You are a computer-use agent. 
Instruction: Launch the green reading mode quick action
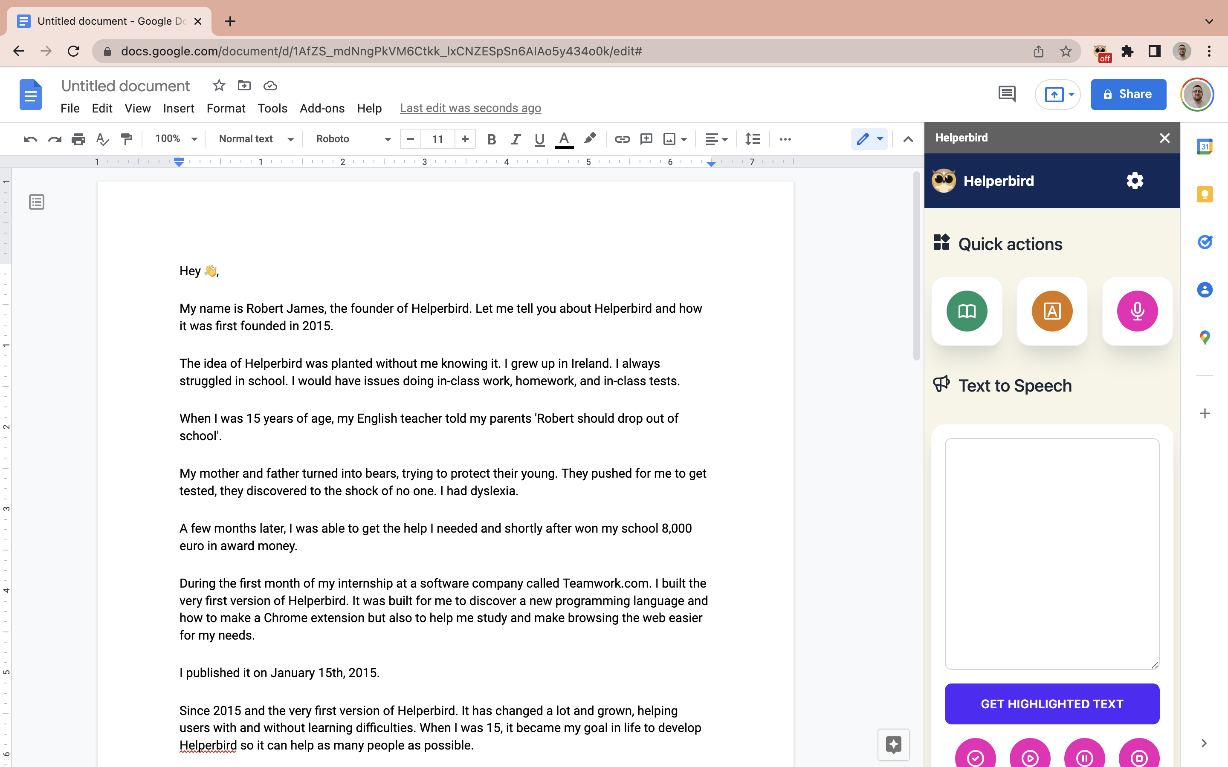pyautogui.click(x=967, y=311)
